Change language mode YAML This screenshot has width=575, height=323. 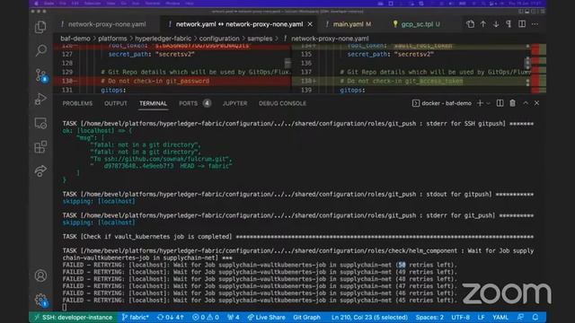pyautogui.click(x=500, y=317)
